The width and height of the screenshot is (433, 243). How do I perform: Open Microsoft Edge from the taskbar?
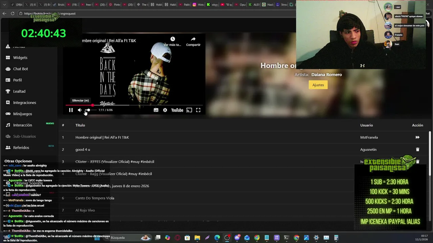[217, 238]
